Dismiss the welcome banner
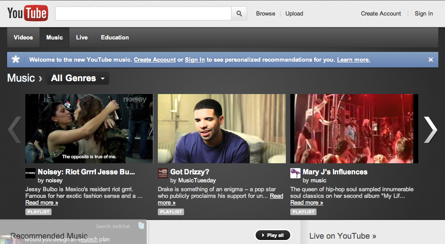Image resolution: width=445 pixels, height=244 pixels. [x=430, y=60]
